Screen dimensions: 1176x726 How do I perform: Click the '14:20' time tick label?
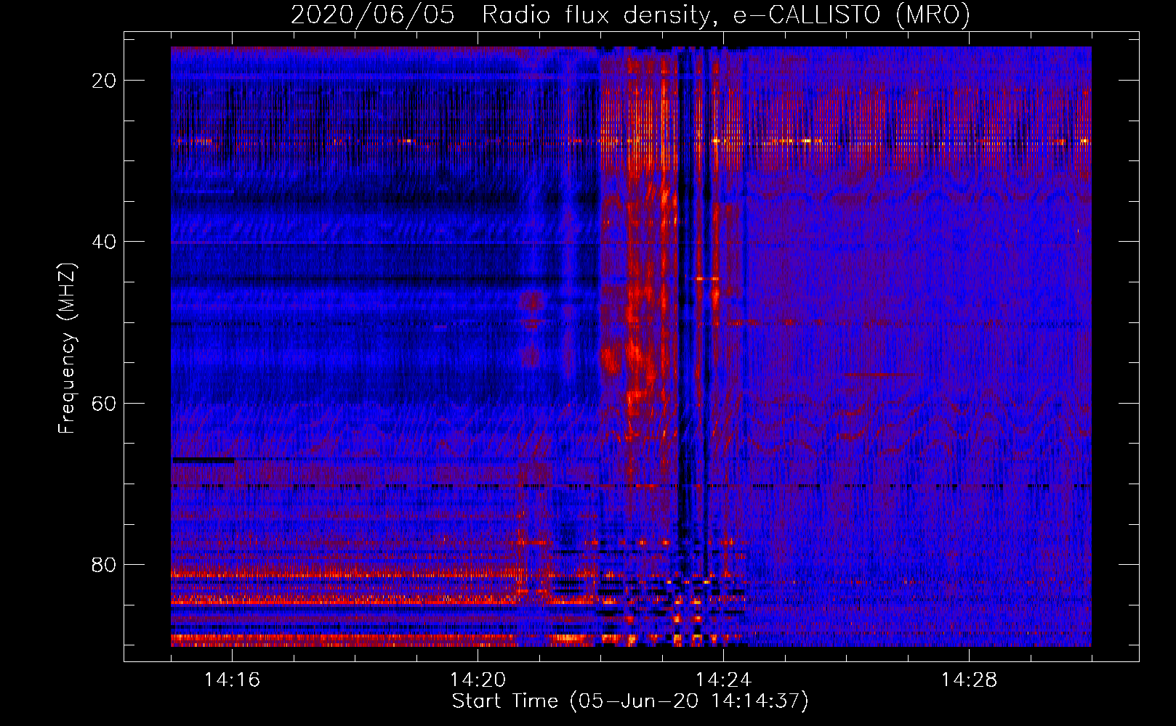pos(478,680)
